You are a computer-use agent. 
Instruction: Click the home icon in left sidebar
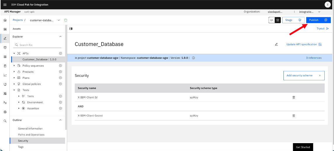tap(5, 20)
